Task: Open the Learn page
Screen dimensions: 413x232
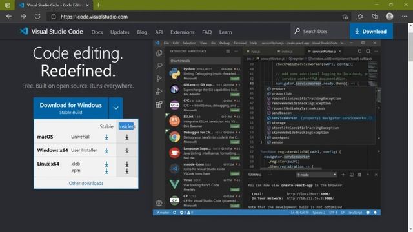Action: tap(225, 32)
